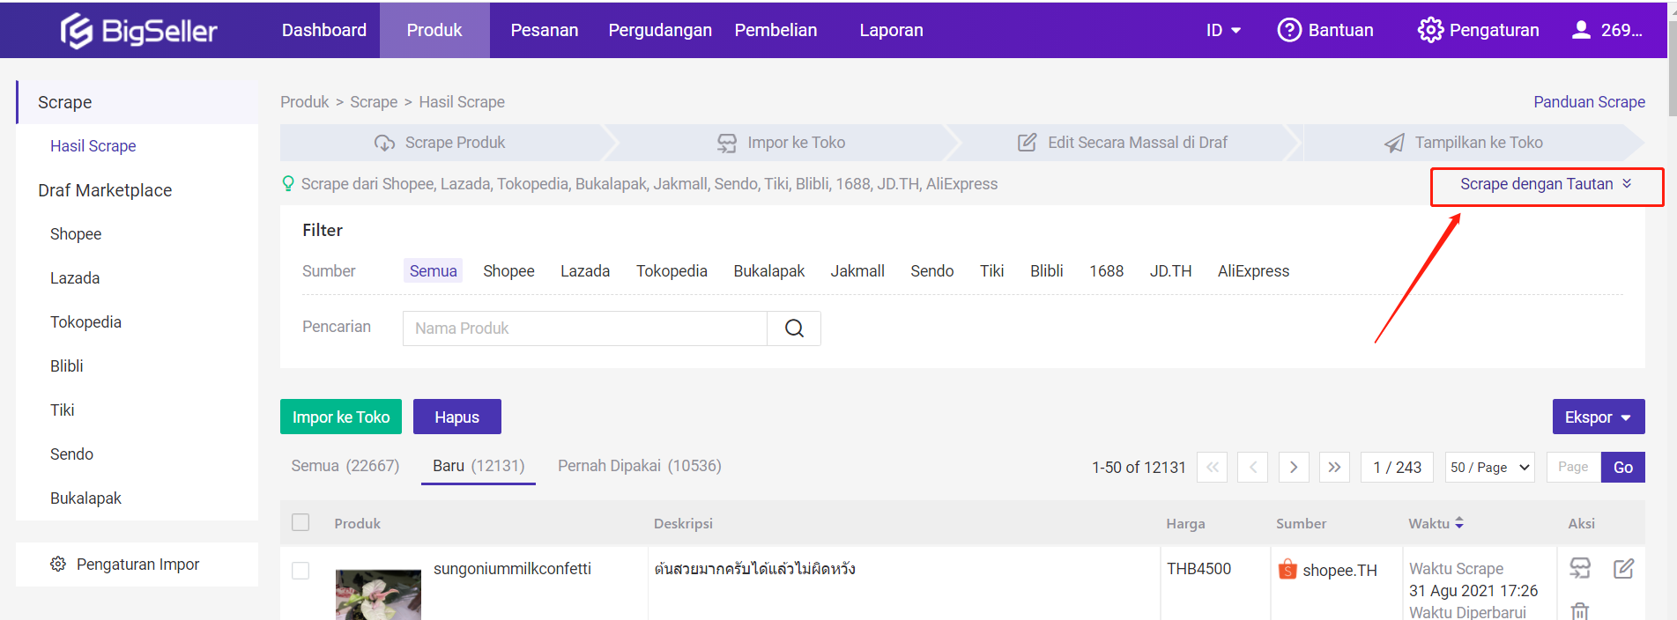The image size is (1677, 620).
Task: Open Laporan menu
Action: click(x=891, y=30)
